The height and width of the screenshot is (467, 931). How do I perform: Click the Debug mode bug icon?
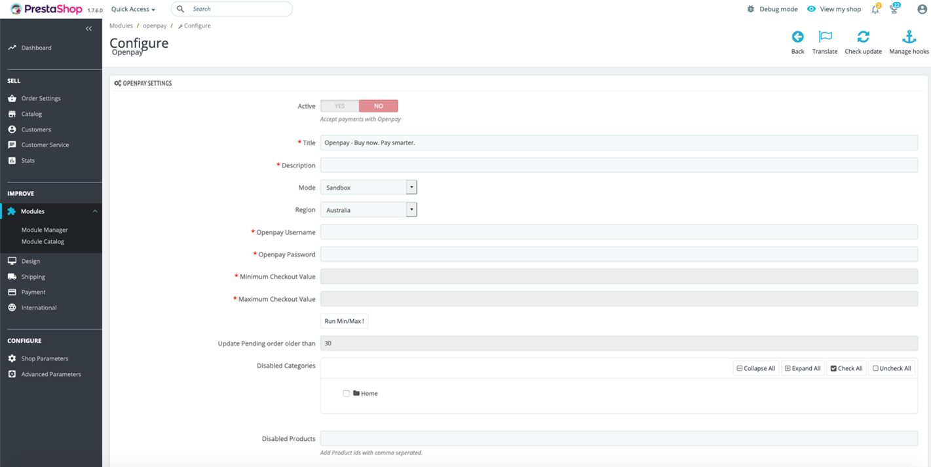tap(751, 9)
